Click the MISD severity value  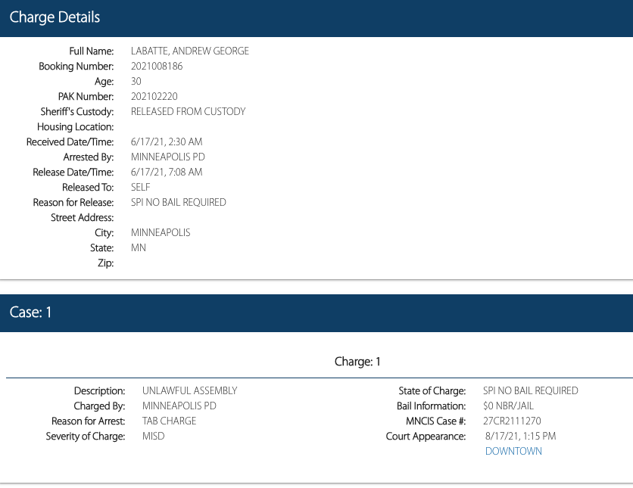(153, 436)
